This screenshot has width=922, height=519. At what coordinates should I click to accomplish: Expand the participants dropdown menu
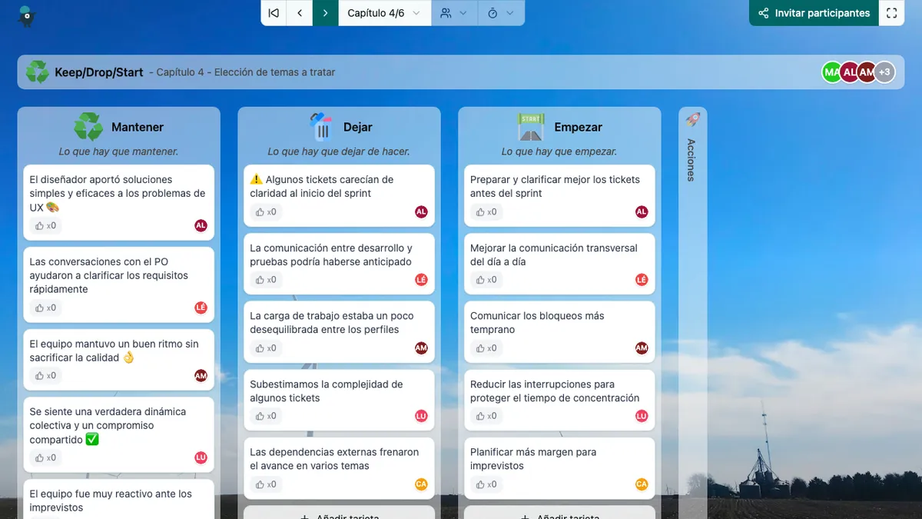point(454,13)
